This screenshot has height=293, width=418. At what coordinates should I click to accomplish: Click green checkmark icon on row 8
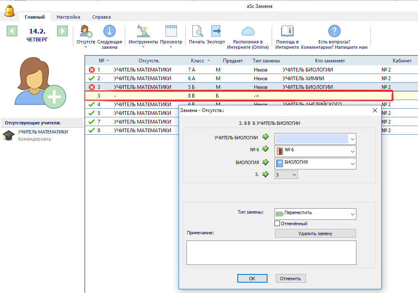[x=92, y=130]
